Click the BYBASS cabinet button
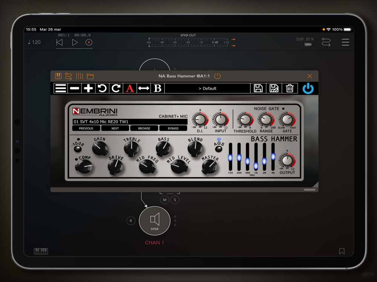 pyautogui.click(x=173, y=128)
